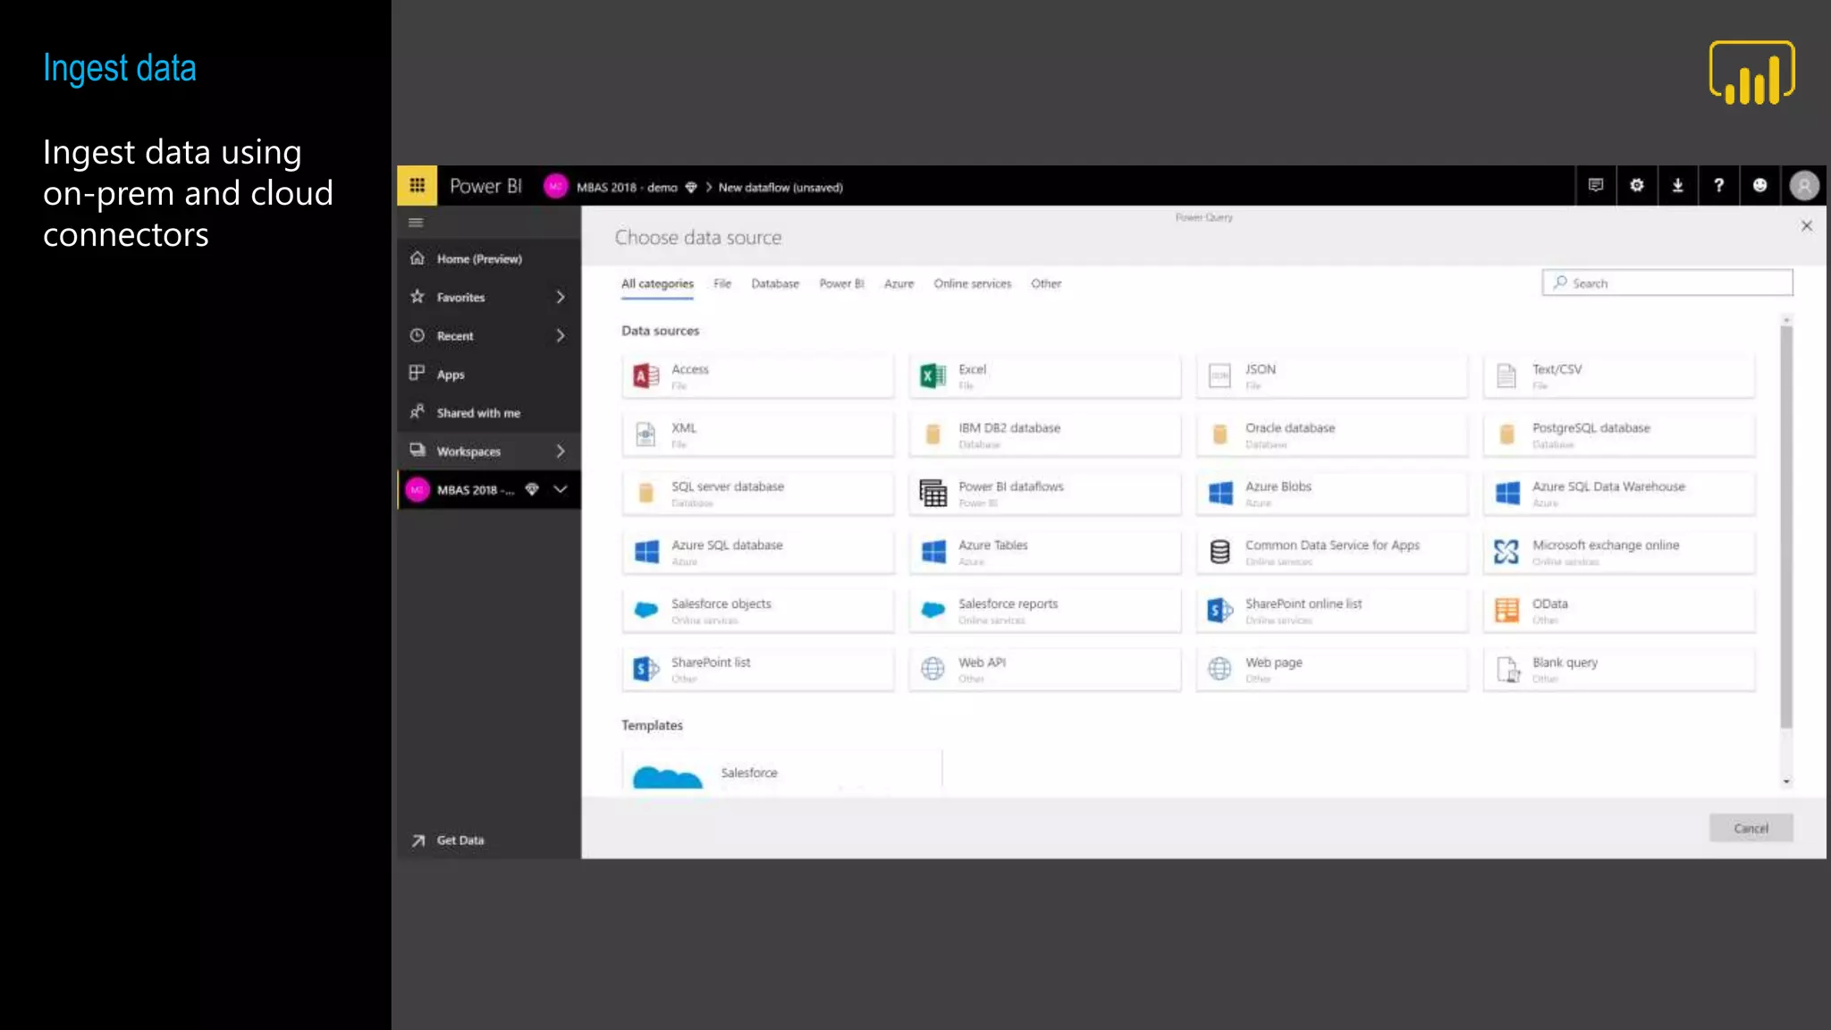1831x1030 pixels.
Task: Close the Choose data source dialog
Action: point(1806,225)
